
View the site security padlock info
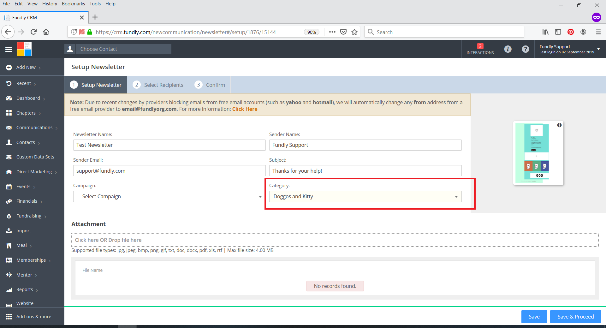click(x=90, y=32)
